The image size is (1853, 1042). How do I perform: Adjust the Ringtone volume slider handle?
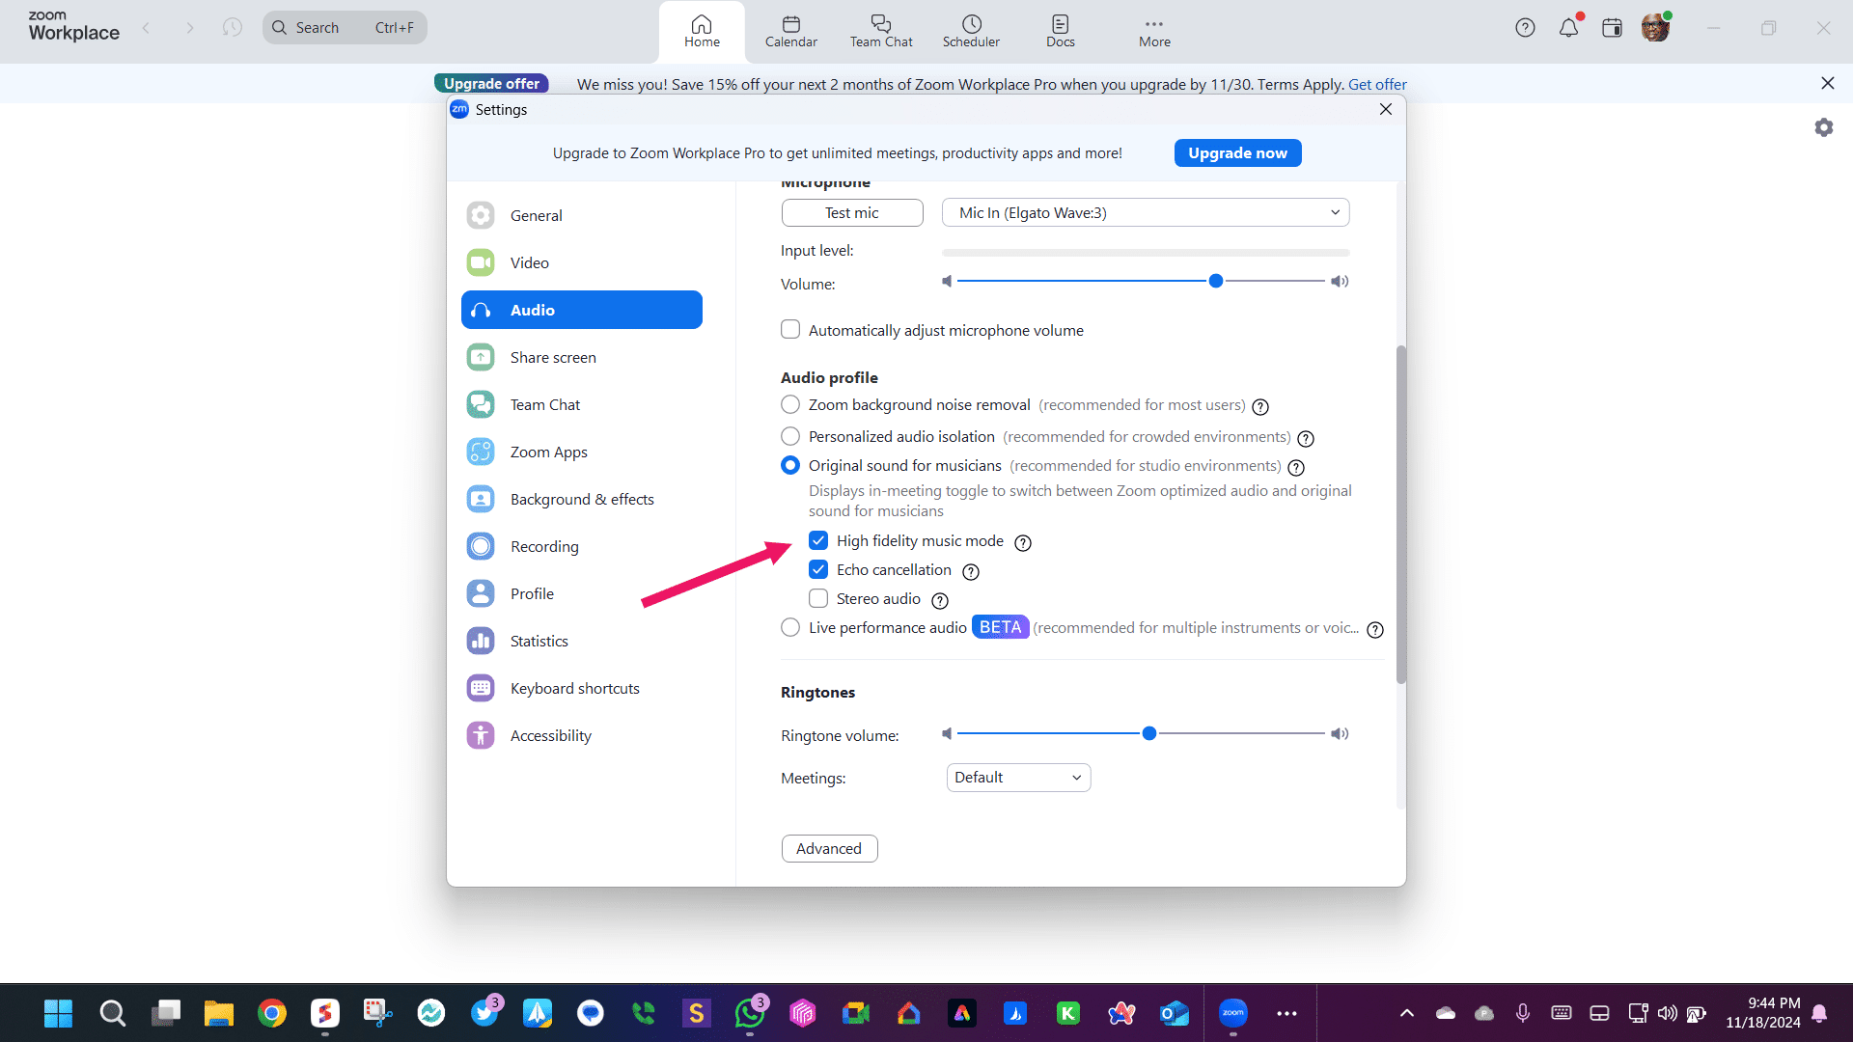pos(1148,733)
